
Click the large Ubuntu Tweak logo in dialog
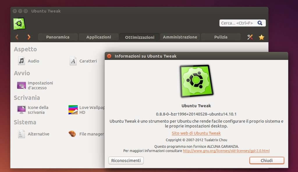[x=196, y=81]
